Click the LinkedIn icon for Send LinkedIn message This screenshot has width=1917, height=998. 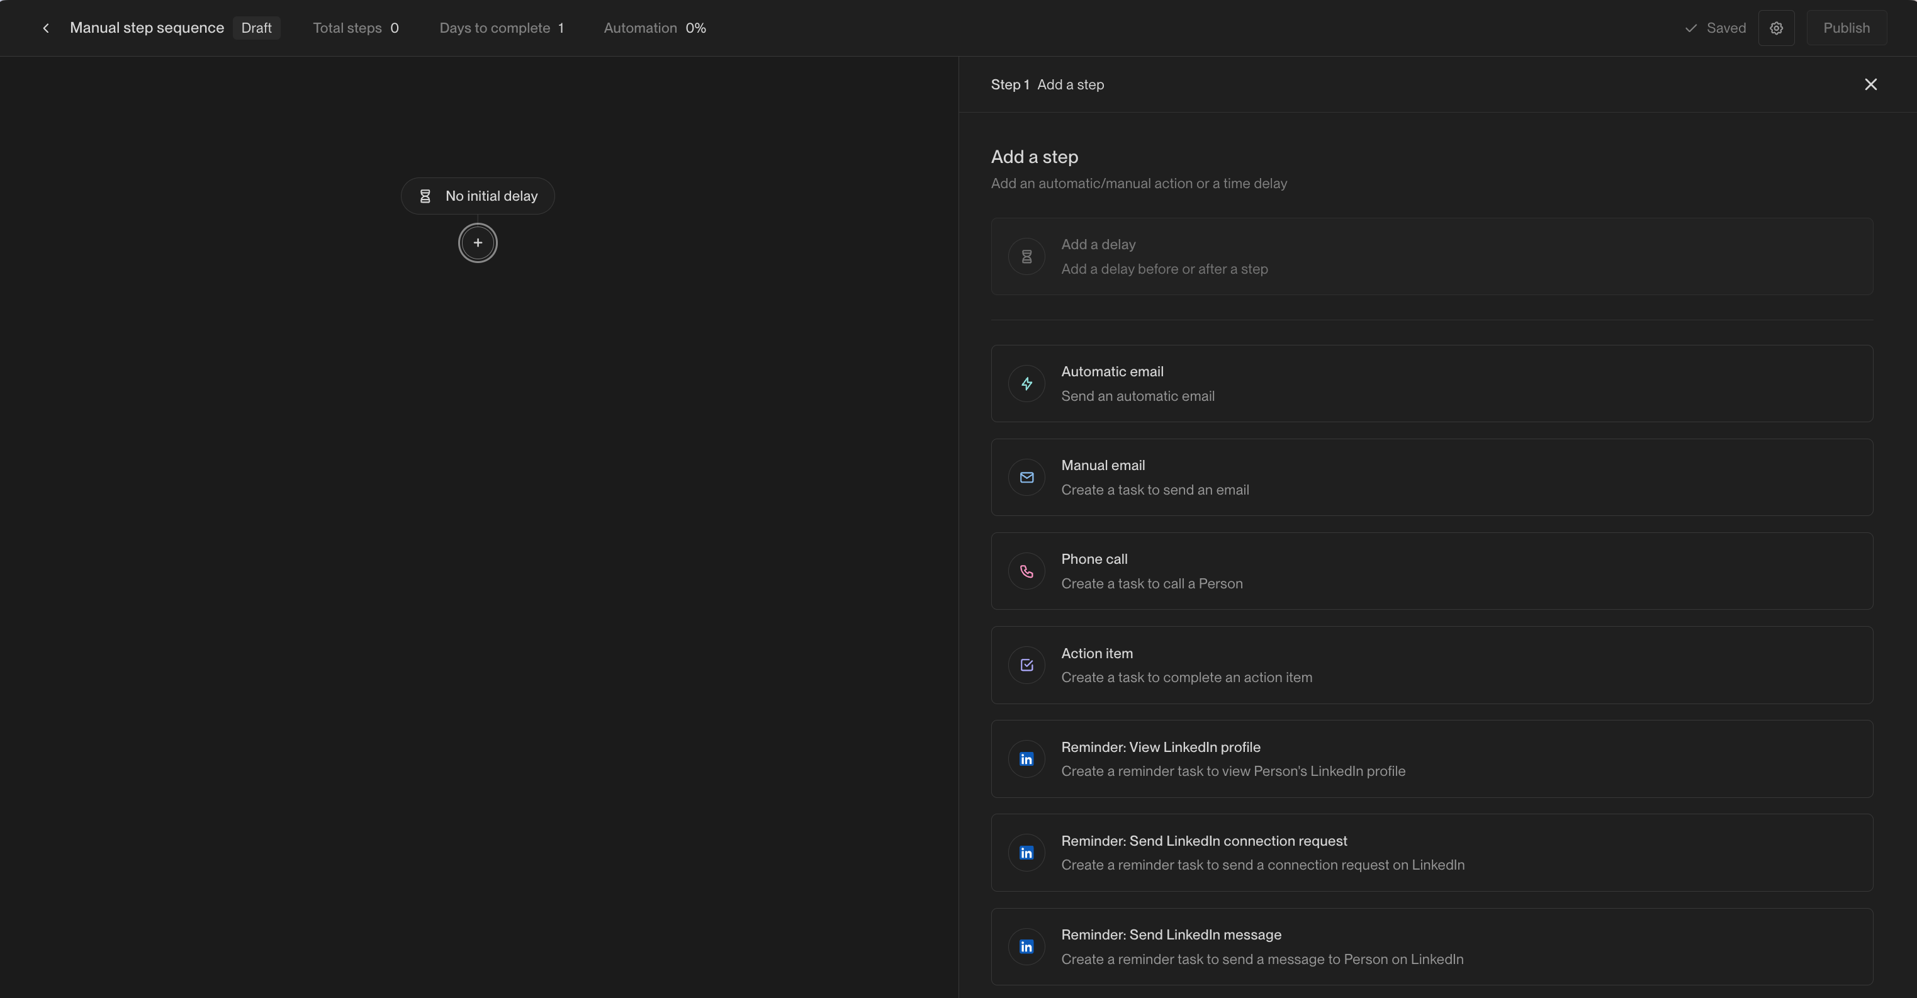pos(1026,946)
